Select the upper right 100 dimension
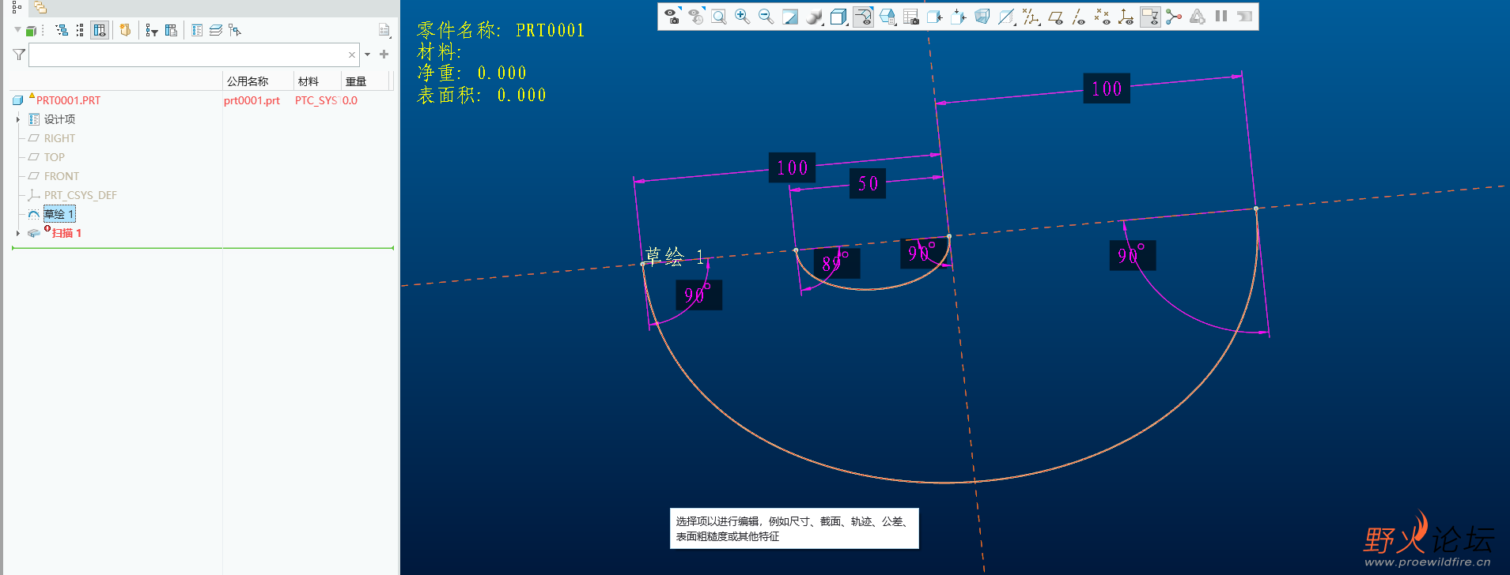 point(1107,88)
